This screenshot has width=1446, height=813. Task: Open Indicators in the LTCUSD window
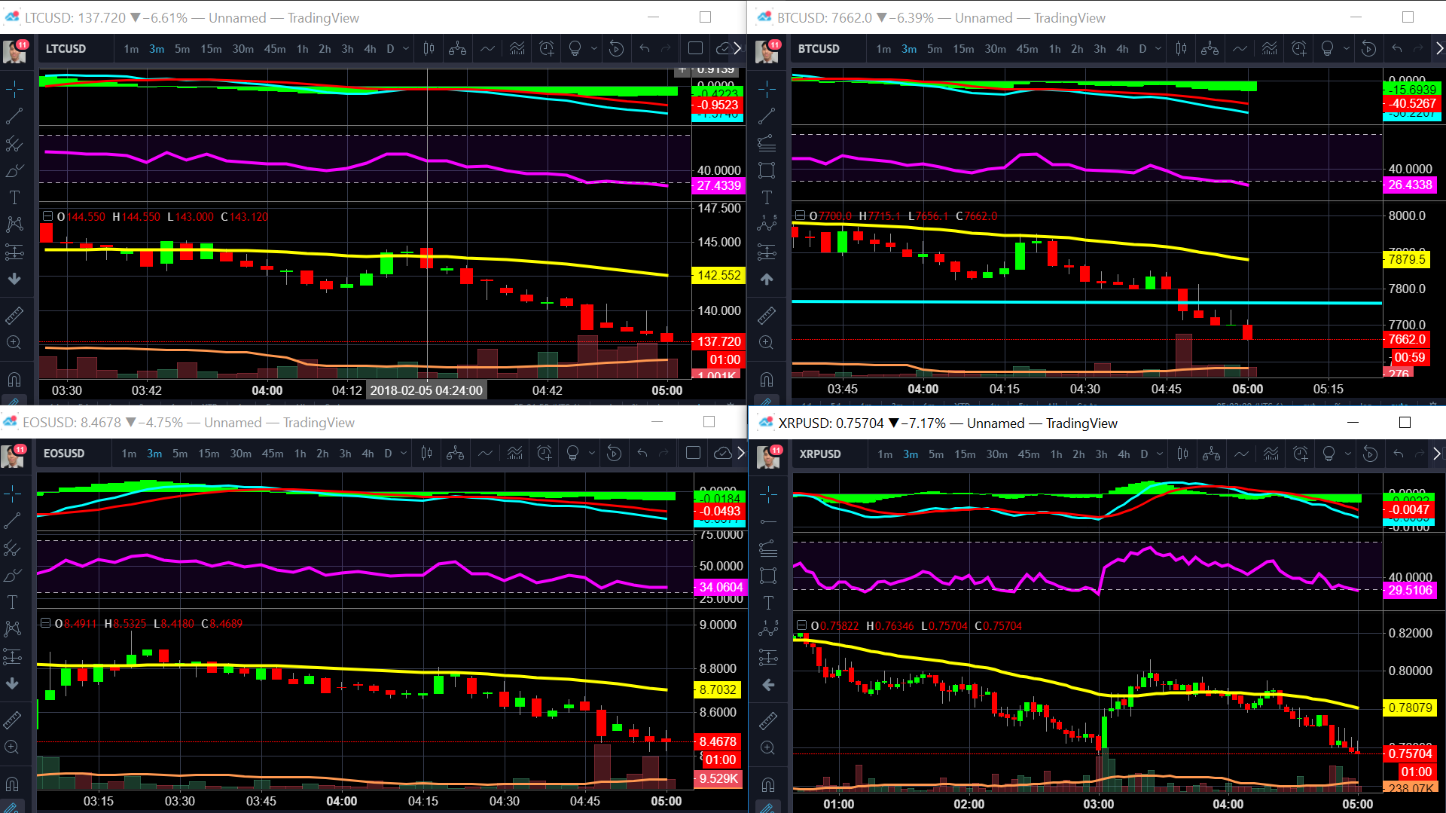click(488, 49)
